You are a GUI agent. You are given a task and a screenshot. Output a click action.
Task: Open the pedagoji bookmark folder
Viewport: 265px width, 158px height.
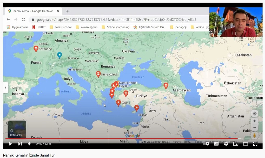tap(178, 27)
